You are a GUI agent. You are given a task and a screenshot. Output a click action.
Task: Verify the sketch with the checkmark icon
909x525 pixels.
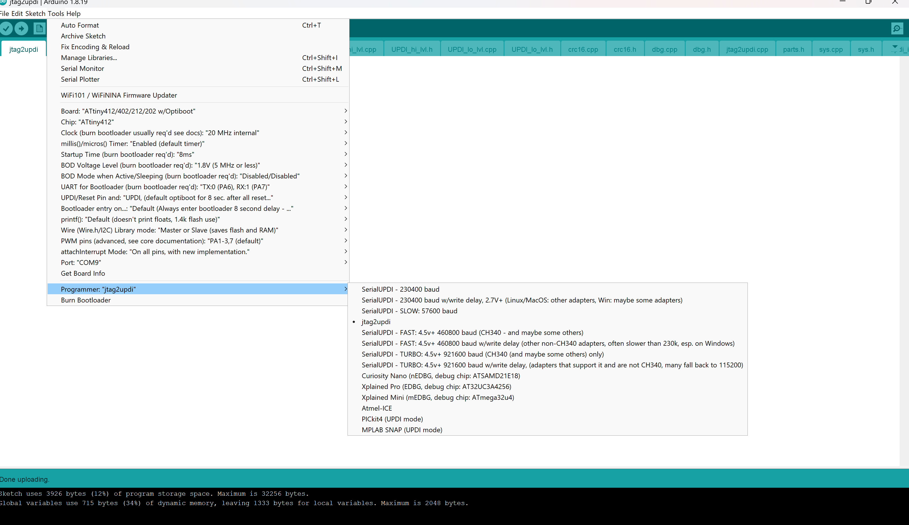[x=6, y=28]
